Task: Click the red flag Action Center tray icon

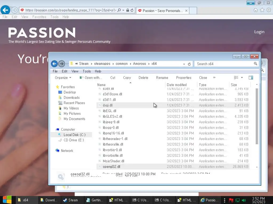Action: tap(231, 200)
